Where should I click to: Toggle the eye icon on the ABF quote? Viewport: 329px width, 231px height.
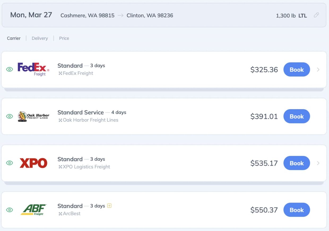coord(10,209)
